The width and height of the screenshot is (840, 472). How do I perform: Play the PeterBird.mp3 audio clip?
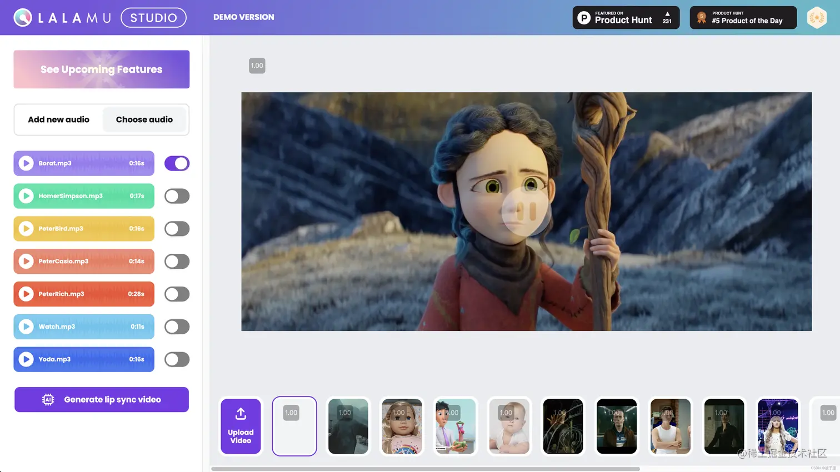tap(26, 229)
